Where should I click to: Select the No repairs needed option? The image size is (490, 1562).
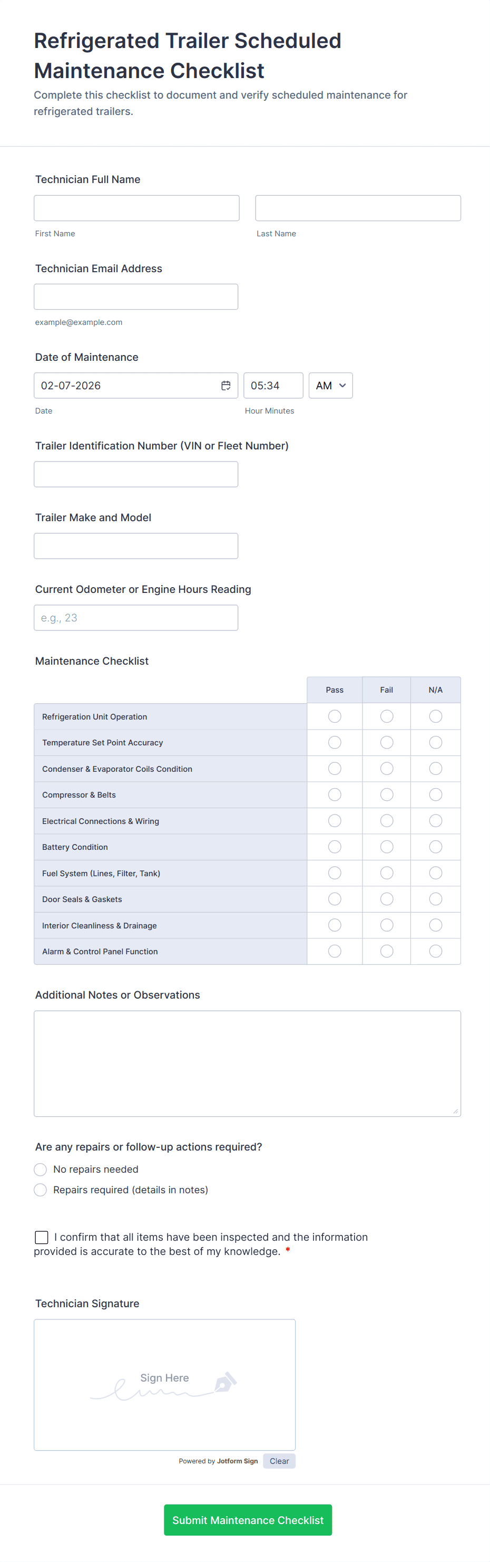pos(41,1170)
